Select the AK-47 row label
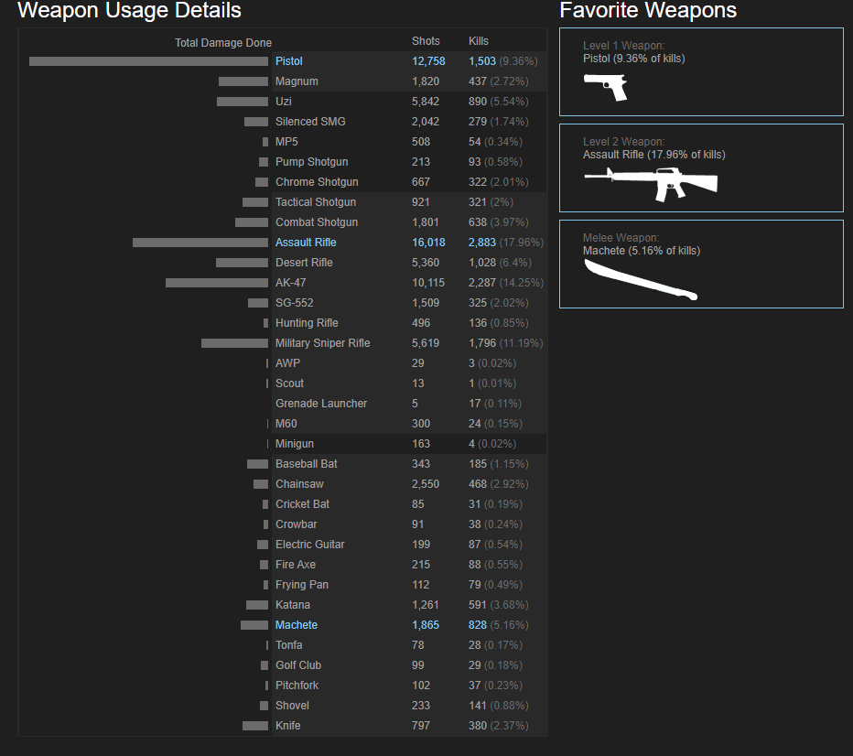 tap(290, 282)
